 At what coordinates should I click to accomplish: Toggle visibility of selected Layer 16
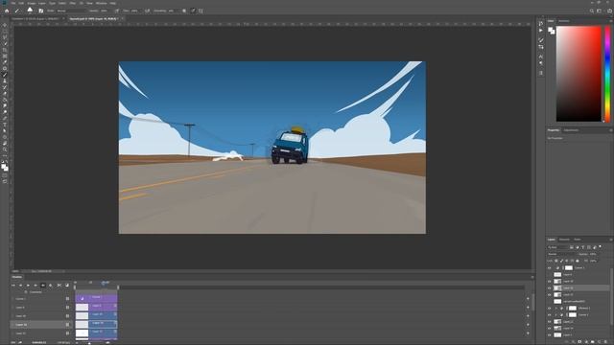(549, 287)
